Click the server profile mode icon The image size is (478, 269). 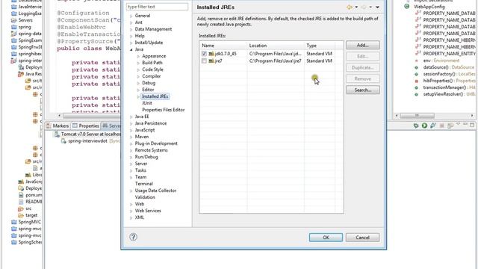coord(433,126)
